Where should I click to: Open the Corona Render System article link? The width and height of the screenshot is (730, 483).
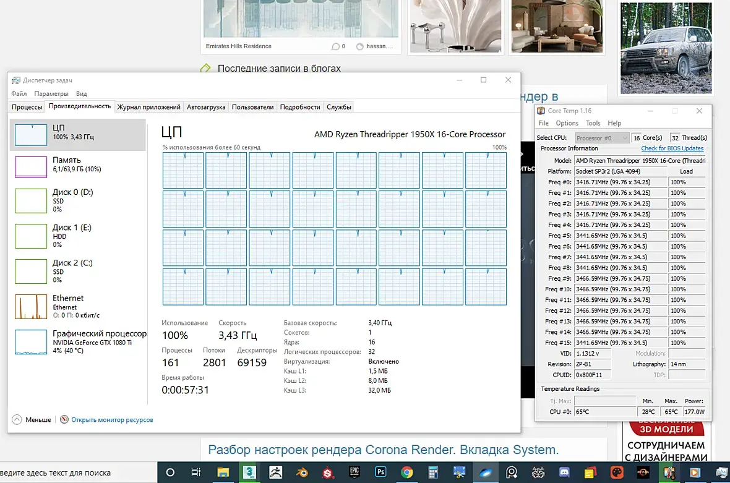coord(383,450)
